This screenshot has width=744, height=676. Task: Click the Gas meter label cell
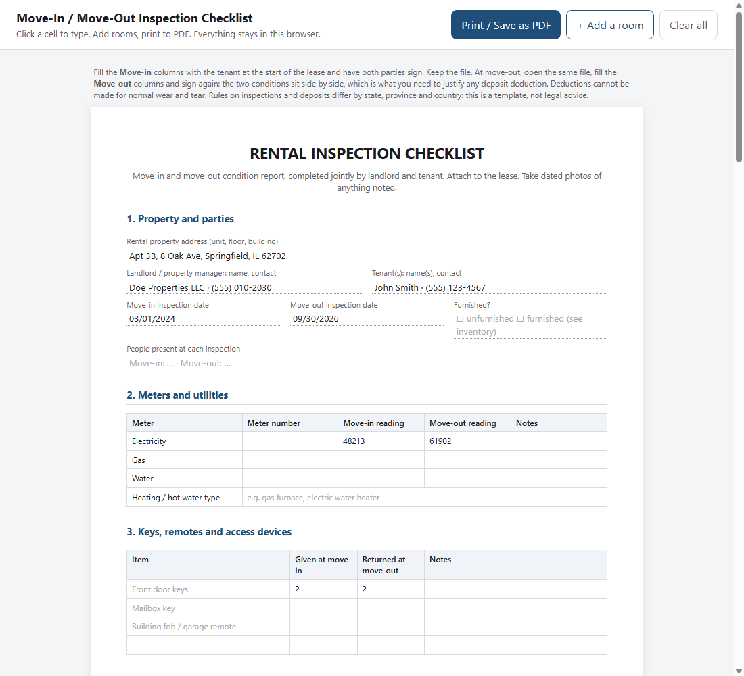click(184, 460)
